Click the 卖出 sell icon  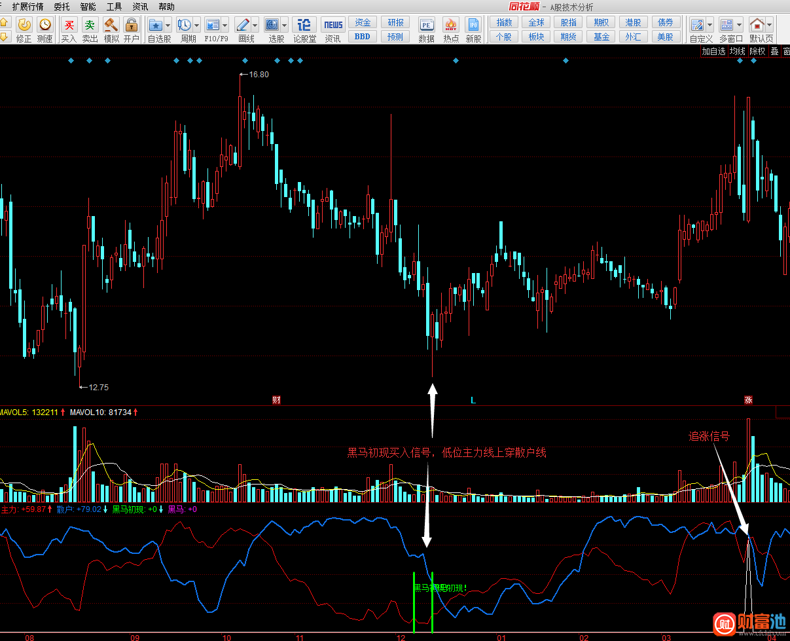(x=90, y=25)
